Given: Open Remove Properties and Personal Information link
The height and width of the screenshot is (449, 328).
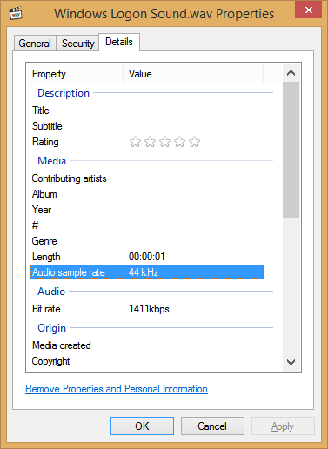Looking at the screenshot, I should [117, 389].
